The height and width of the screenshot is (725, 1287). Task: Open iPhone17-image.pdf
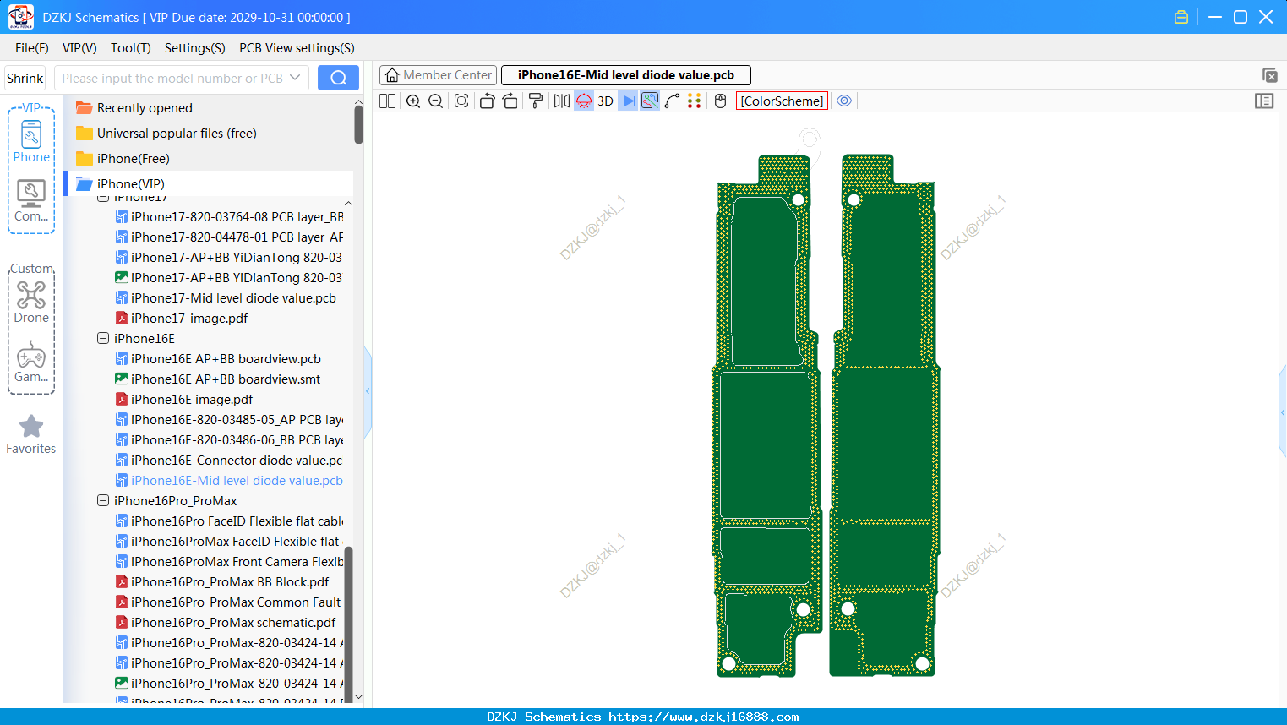click(189, 319)
